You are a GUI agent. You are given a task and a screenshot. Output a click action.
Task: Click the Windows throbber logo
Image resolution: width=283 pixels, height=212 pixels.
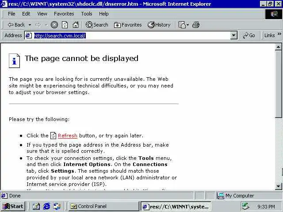tap(274, 14)
